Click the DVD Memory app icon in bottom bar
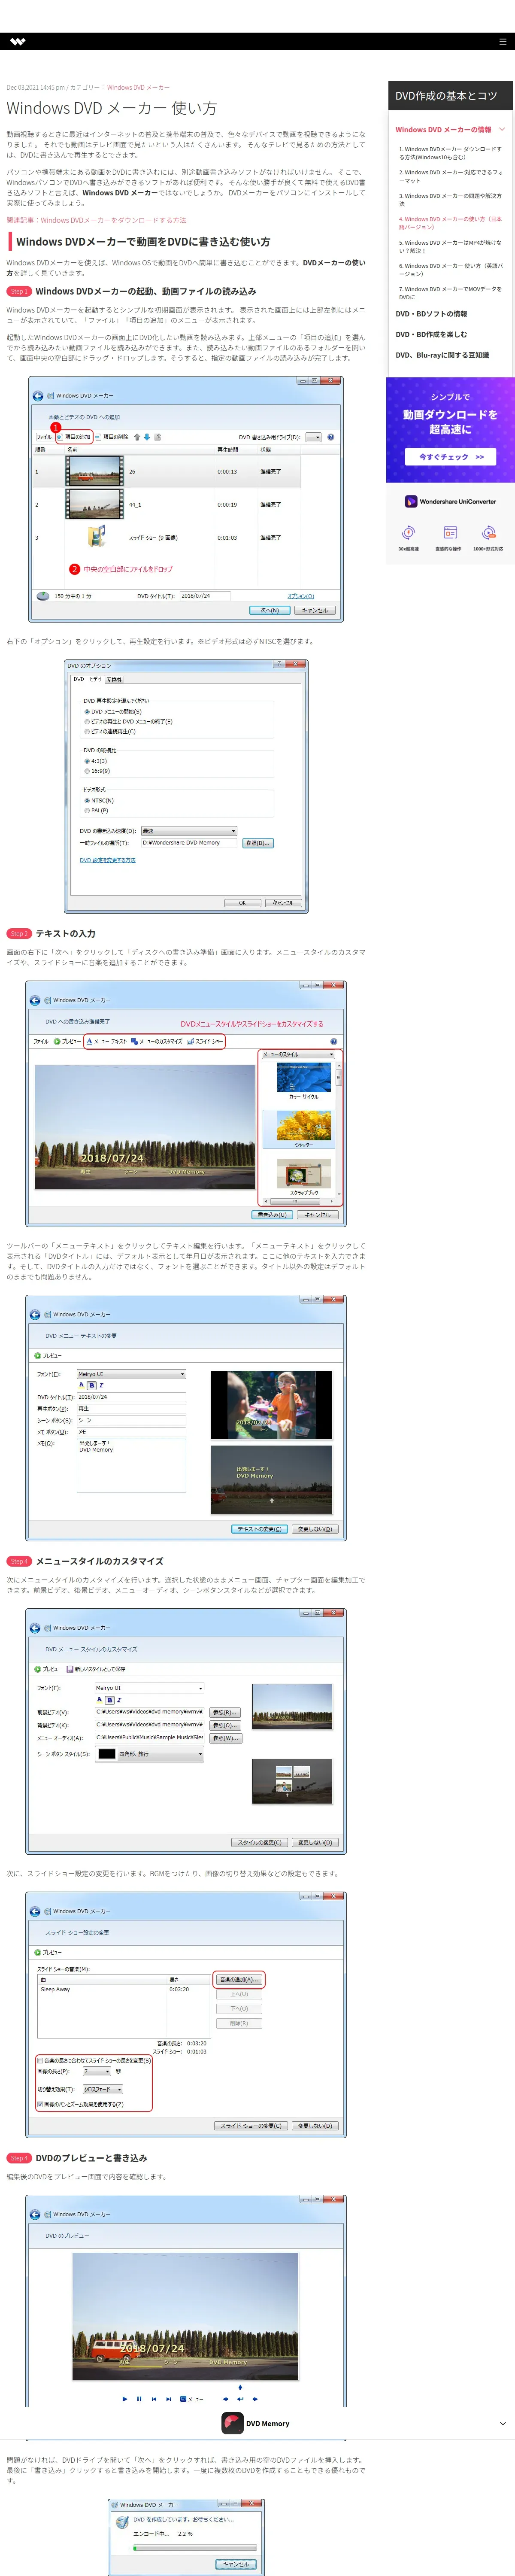The height and width of the screenshot is (2576, 515). pyautogui.click(x=232, y=2423)
